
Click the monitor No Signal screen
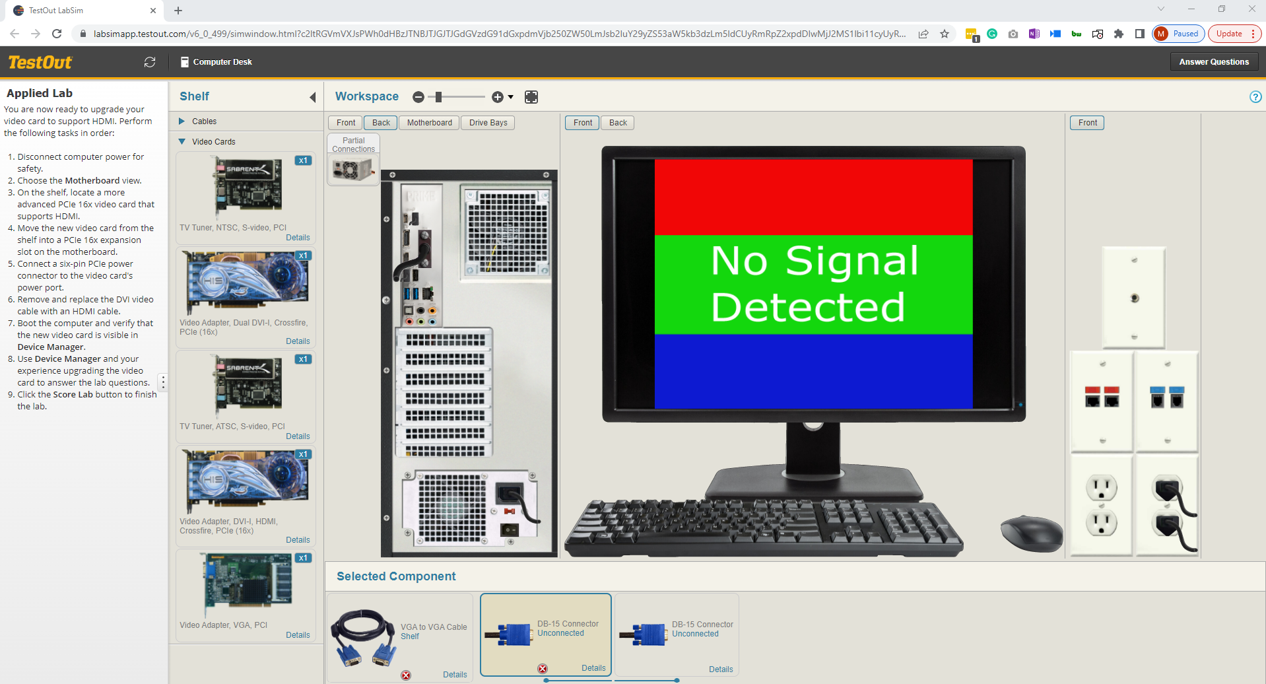(x=813, y=284)
